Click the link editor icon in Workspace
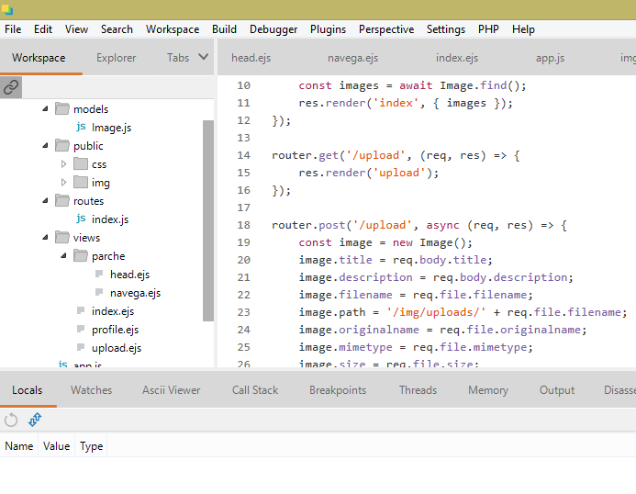636x494 pixels. coord(11,87)
